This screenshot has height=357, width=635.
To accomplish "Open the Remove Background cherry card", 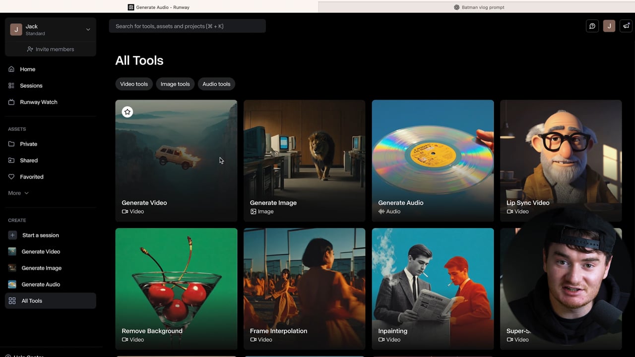I will tap(176, 289).
